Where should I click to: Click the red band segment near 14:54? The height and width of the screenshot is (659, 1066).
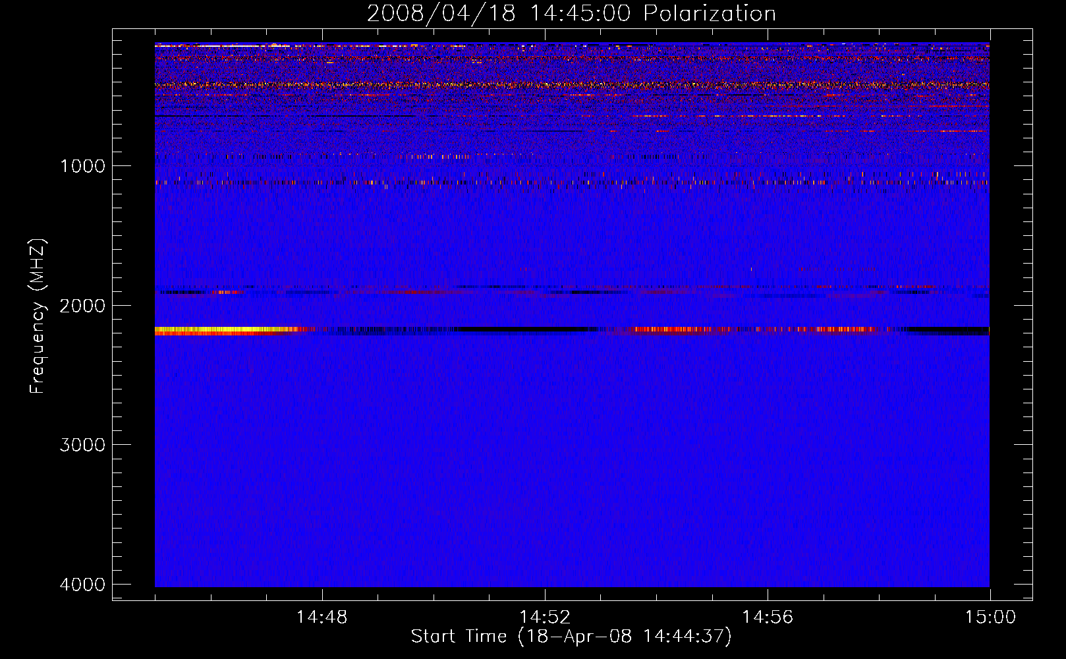679,329
